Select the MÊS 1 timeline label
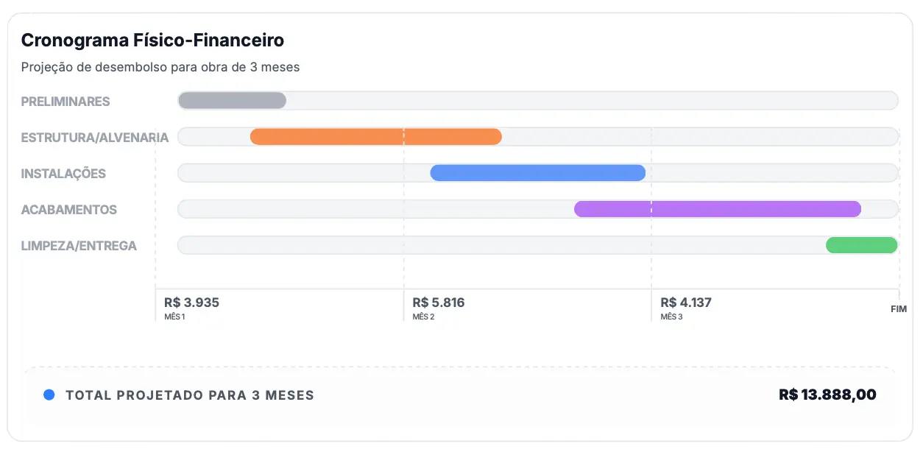This screenshot has width=923, height=452. [x=175, y=317]
